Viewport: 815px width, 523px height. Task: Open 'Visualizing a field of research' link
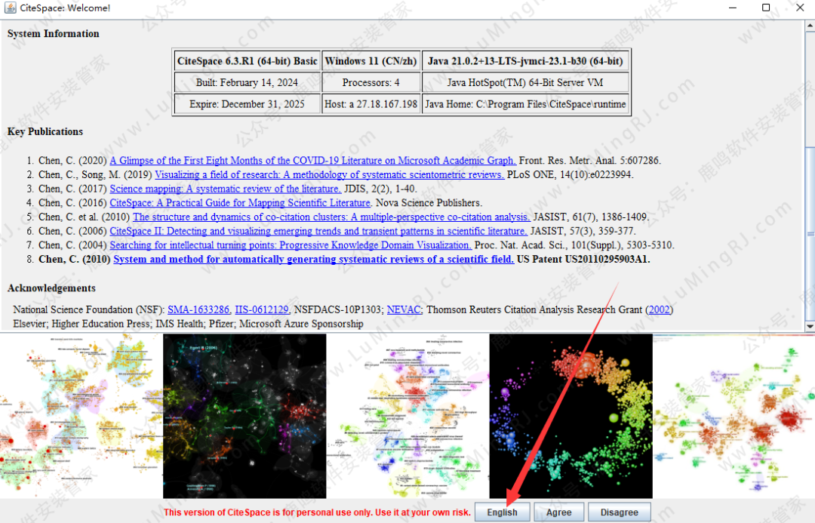329,174
